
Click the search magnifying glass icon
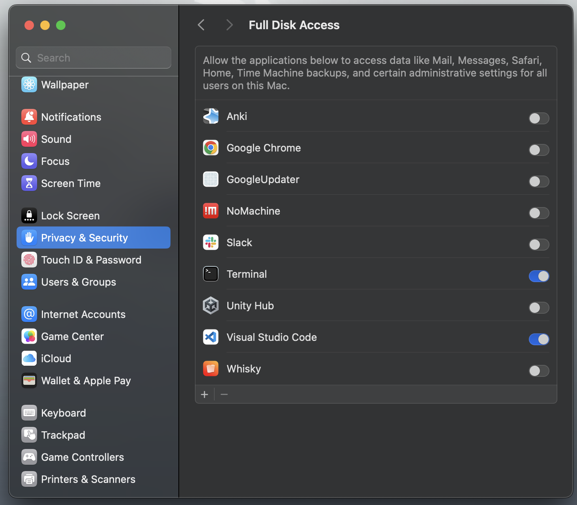26,58
